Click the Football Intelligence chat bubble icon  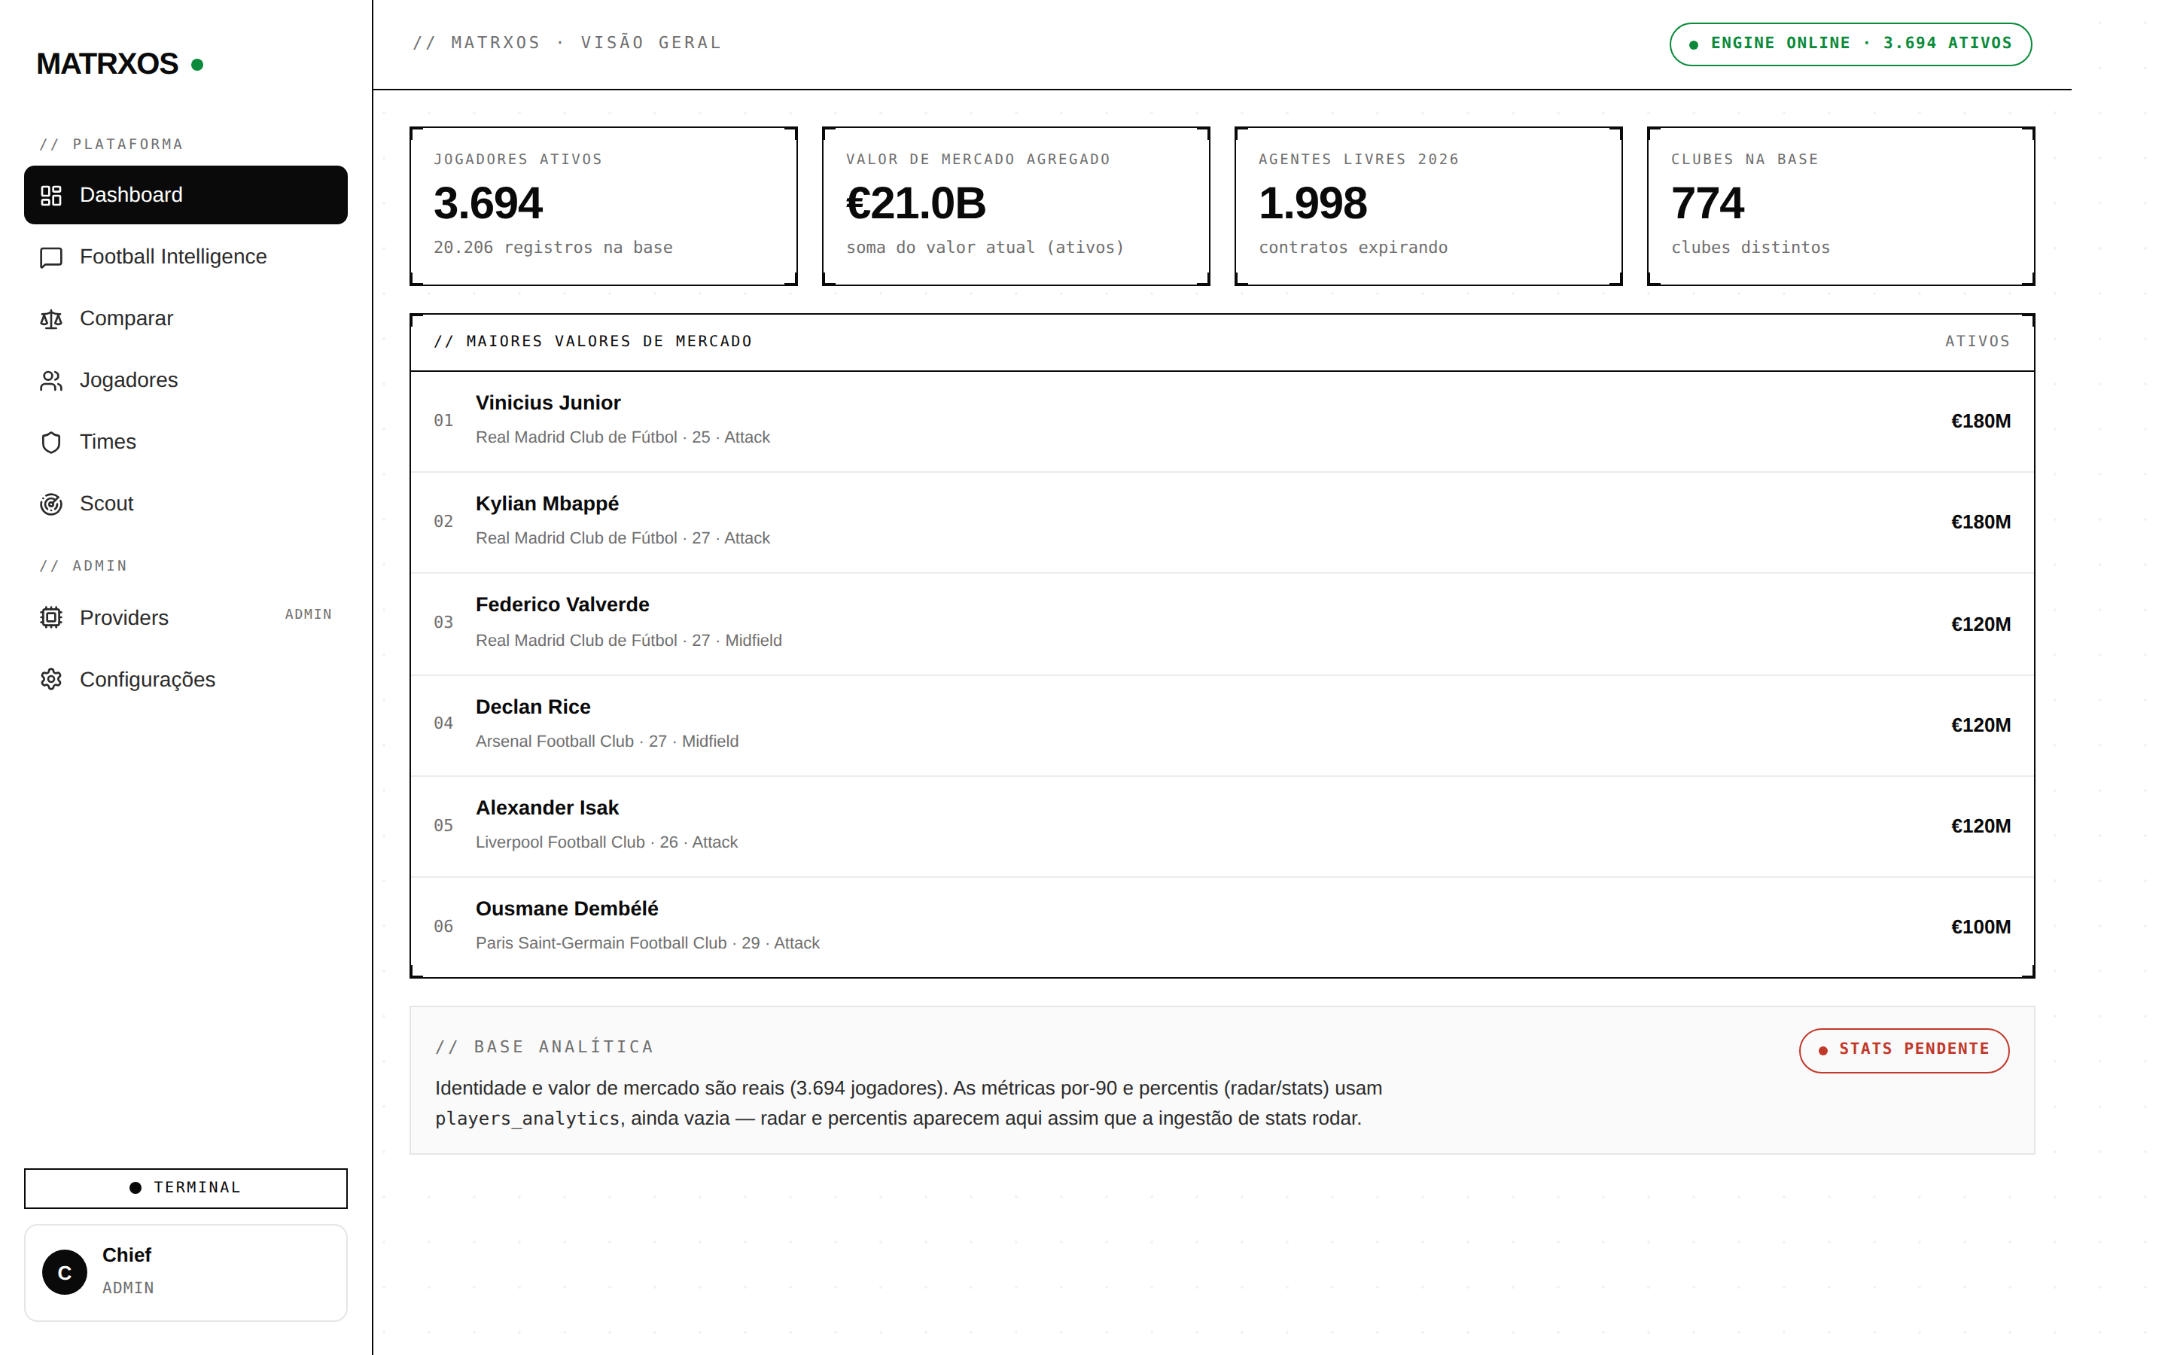coord(51,257)
